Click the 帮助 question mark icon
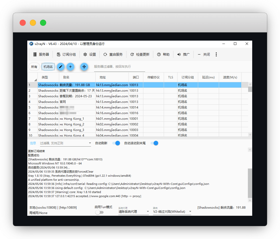 (x=159, y=54)
